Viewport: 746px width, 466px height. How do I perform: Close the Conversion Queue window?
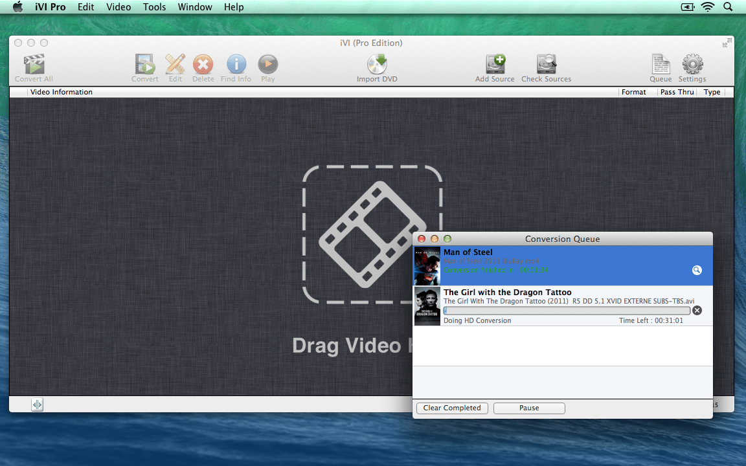[422, 239]
